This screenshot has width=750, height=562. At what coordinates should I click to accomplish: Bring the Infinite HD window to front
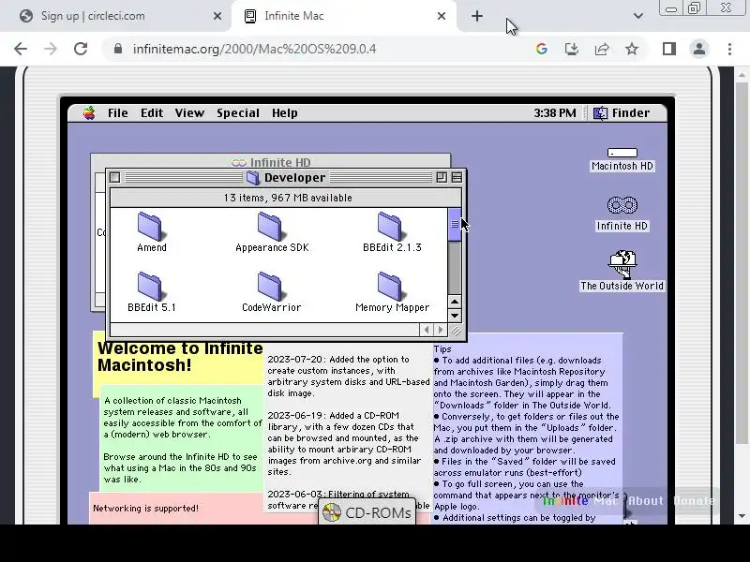(x=271, y=162)
